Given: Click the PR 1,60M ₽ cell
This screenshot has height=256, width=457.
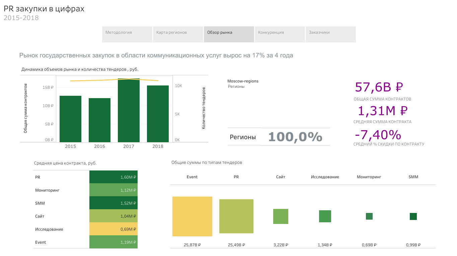Looking at the screenshot, I should [x=113, y=177].
